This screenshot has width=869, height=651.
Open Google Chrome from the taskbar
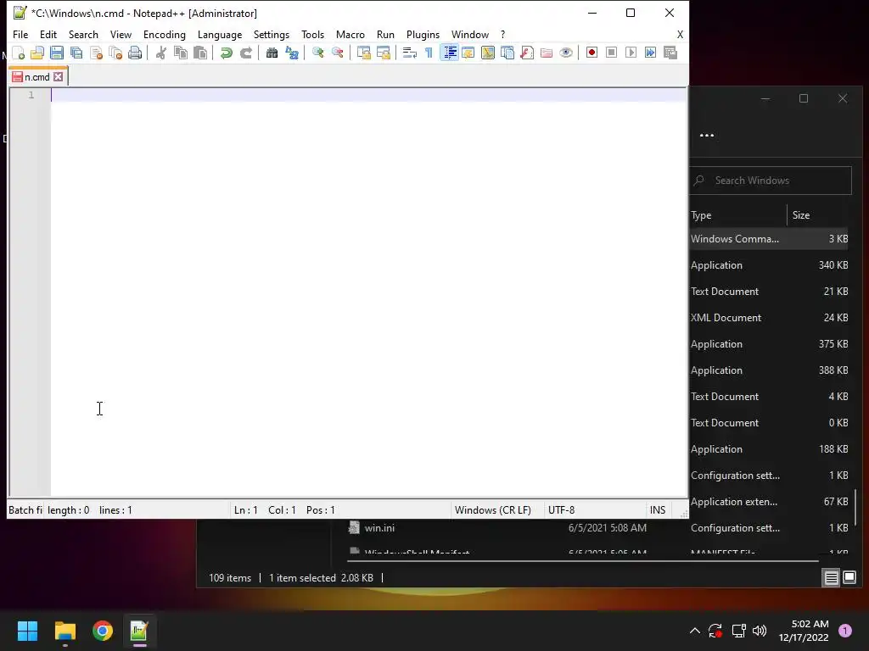coord(103,631)
